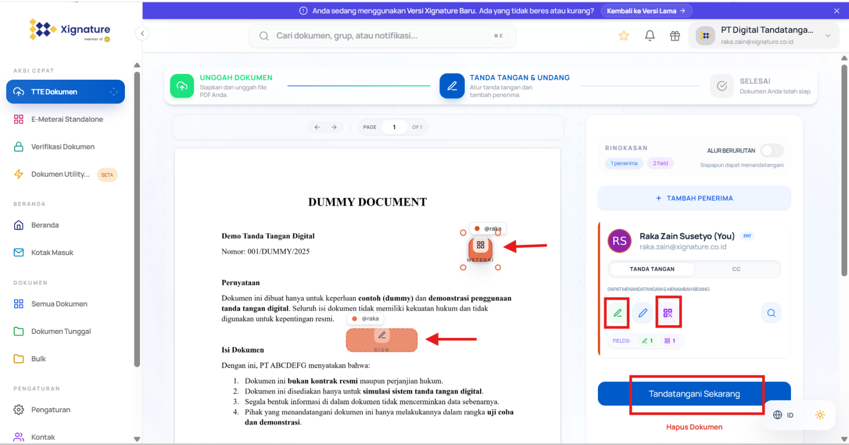
Task: Click the star favorites icon
Action: [x=624, y=36]
